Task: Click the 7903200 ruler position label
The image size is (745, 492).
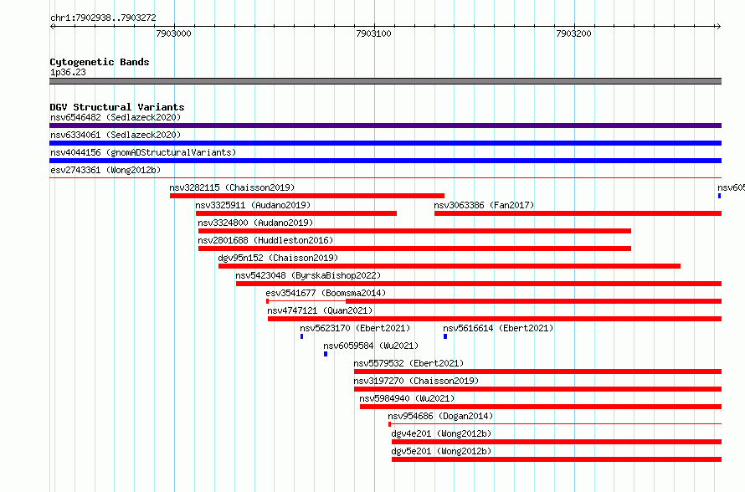Action: pyautogui.click(x=573, y=33)
